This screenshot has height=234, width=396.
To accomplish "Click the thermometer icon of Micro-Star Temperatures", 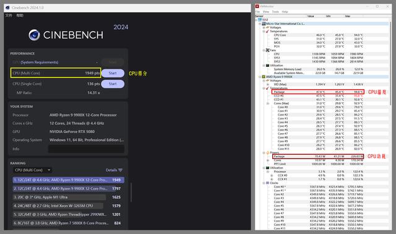I will (x=267, y=32).
